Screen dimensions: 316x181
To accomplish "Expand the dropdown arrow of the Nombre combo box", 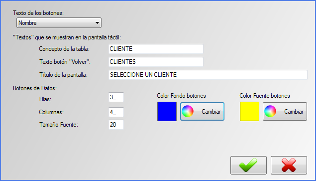I will [97, 23].
